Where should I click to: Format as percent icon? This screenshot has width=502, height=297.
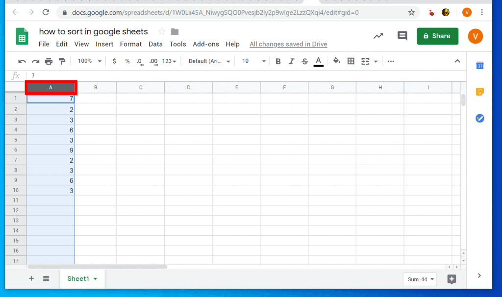[127, 61]
